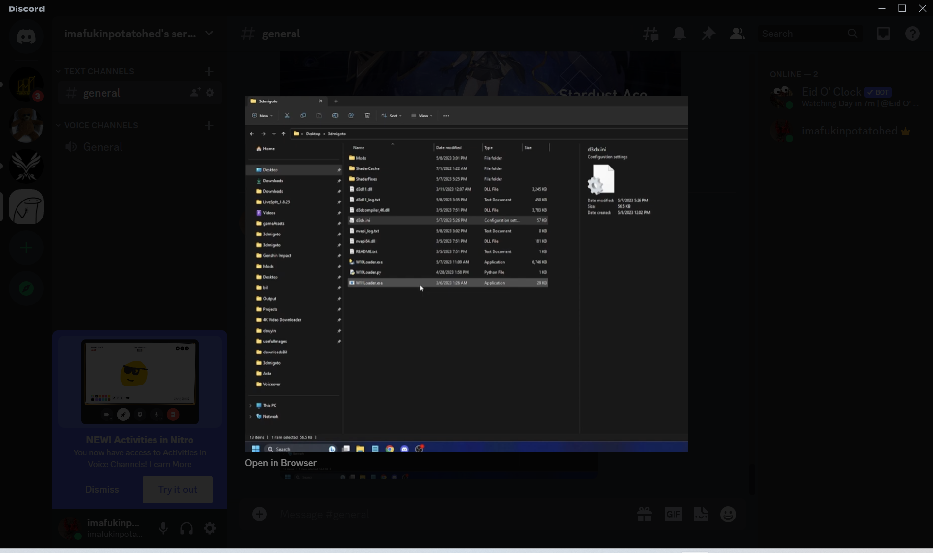Mute the microphone

(163, 528)
